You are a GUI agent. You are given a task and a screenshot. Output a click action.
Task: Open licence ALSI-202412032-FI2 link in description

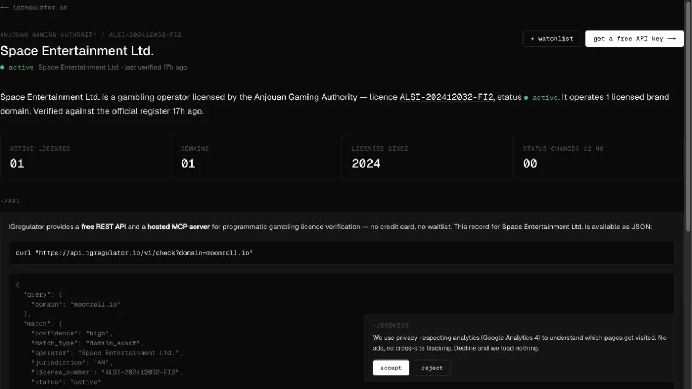point(446,97)
